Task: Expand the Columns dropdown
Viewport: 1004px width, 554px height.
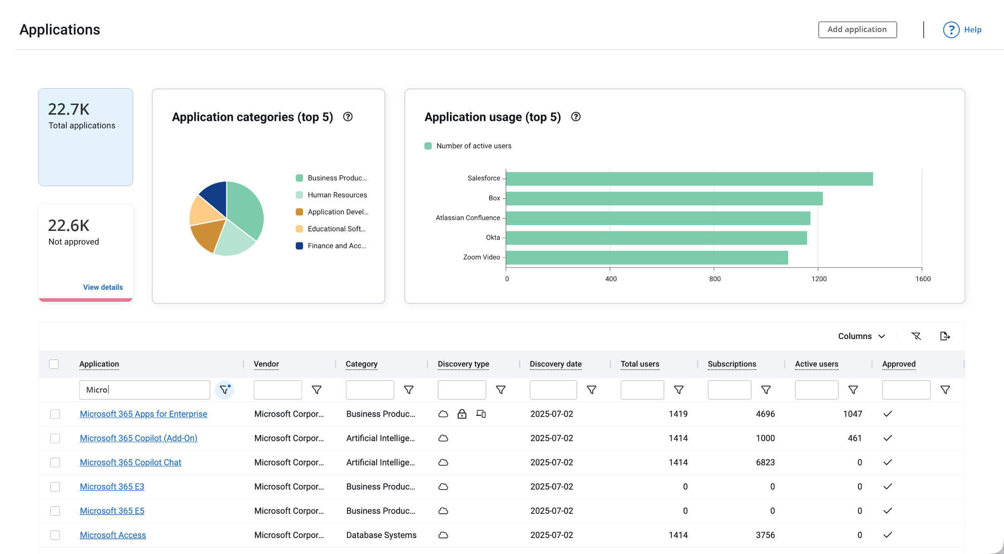Action: point(862,336)
